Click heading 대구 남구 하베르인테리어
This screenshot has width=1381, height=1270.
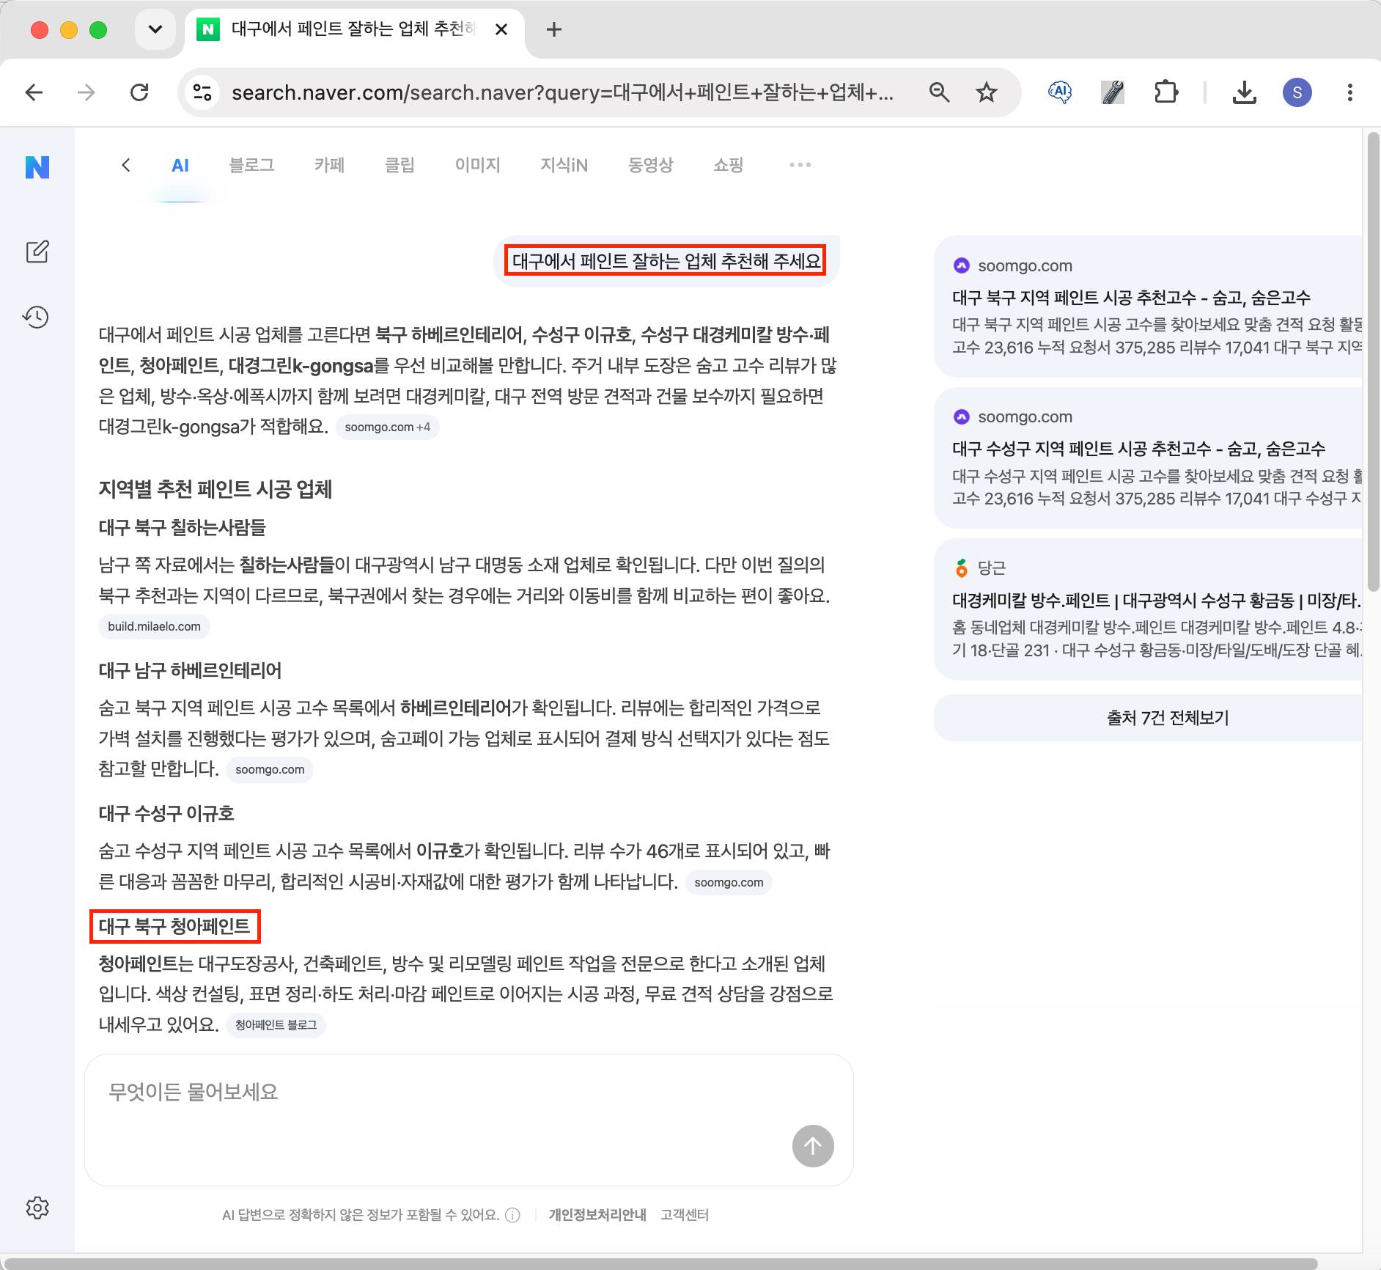(x=191, y=670)
